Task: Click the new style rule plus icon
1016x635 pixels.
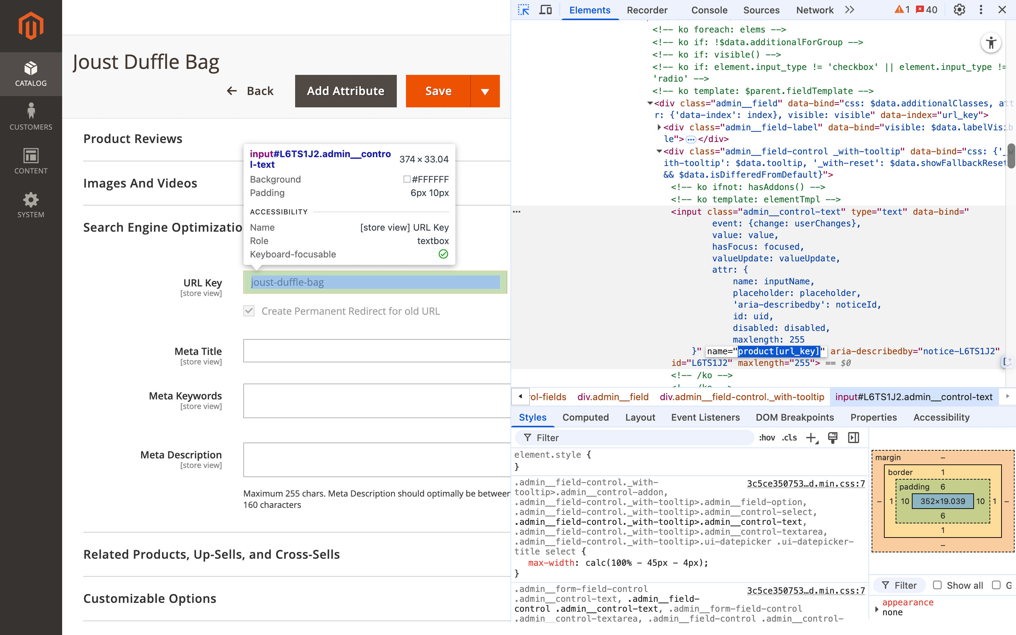Action: (812, 438)
